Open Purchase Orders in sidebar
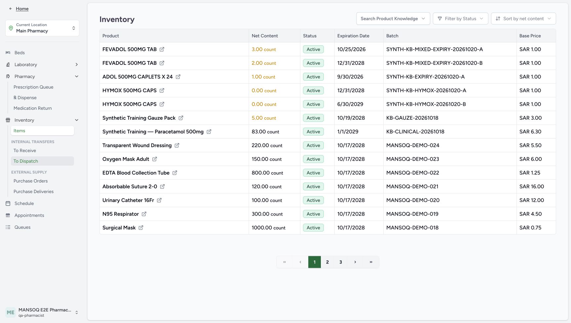 31,181
